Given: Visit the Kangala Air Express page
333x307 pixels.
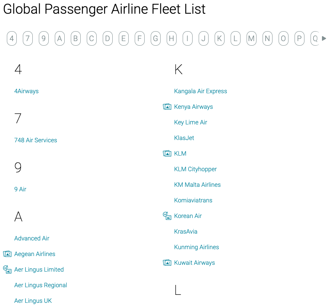Looking at the screenshot, I should click(x=201, y=91).
